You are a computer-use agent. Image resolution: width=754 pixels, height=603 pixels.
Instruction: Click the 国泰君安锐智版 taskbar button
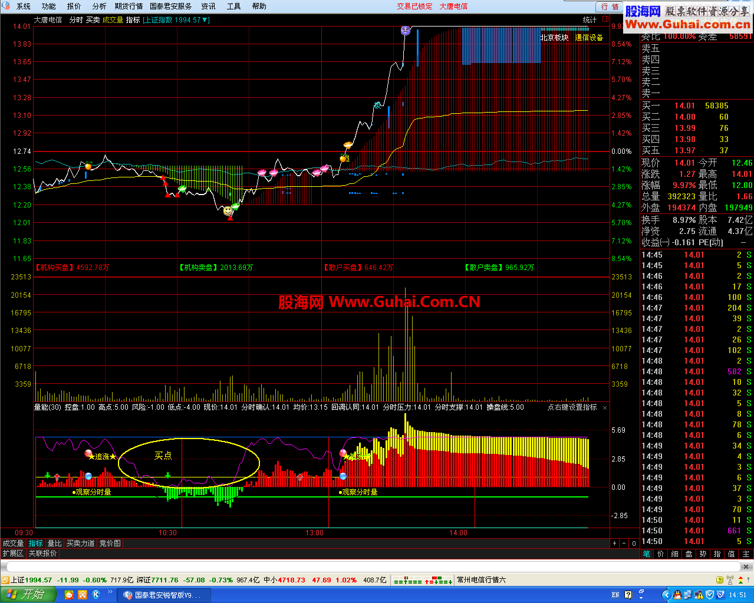point(164,595)
